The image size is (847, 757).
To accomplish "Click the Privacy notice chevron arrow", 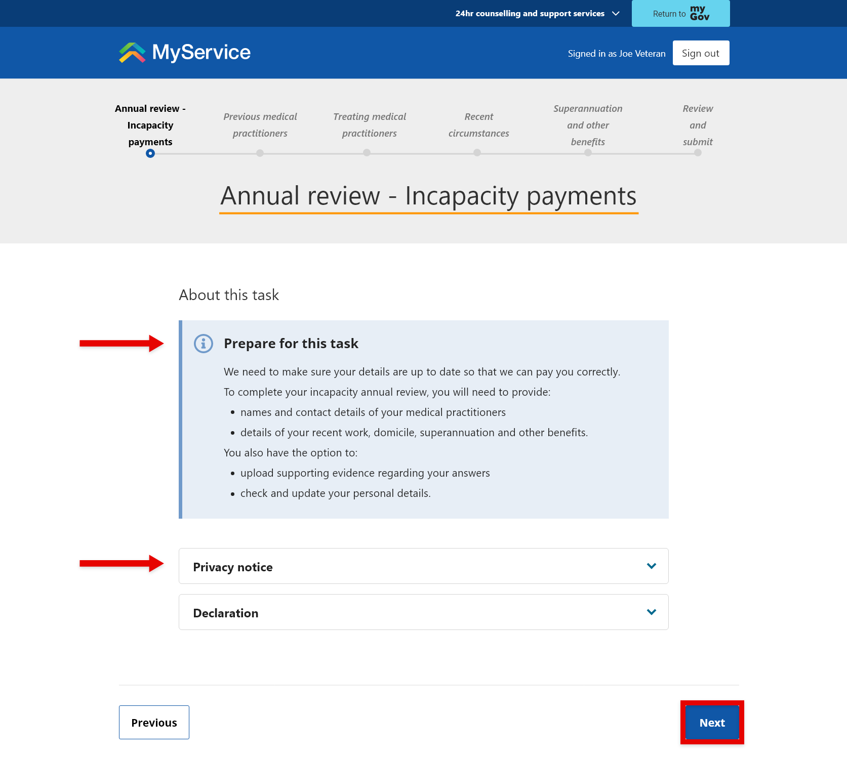I will point(651,566).
